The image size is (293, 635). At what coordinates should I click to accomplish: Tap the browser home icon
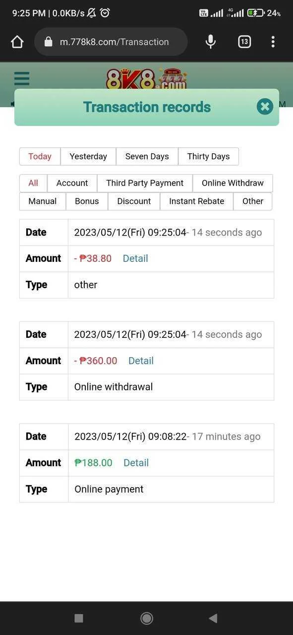point(17,42)
